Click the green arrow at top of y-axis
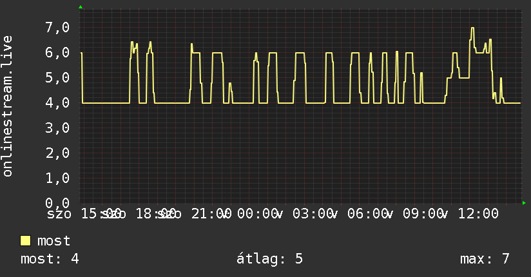 click(81, 7)
